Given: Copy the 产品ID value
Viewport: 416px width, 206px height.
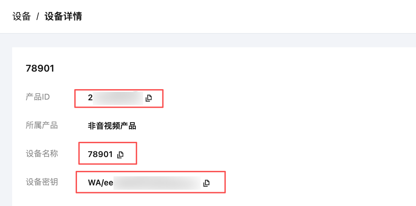Looking at the screenshot, I should (149, 98).
